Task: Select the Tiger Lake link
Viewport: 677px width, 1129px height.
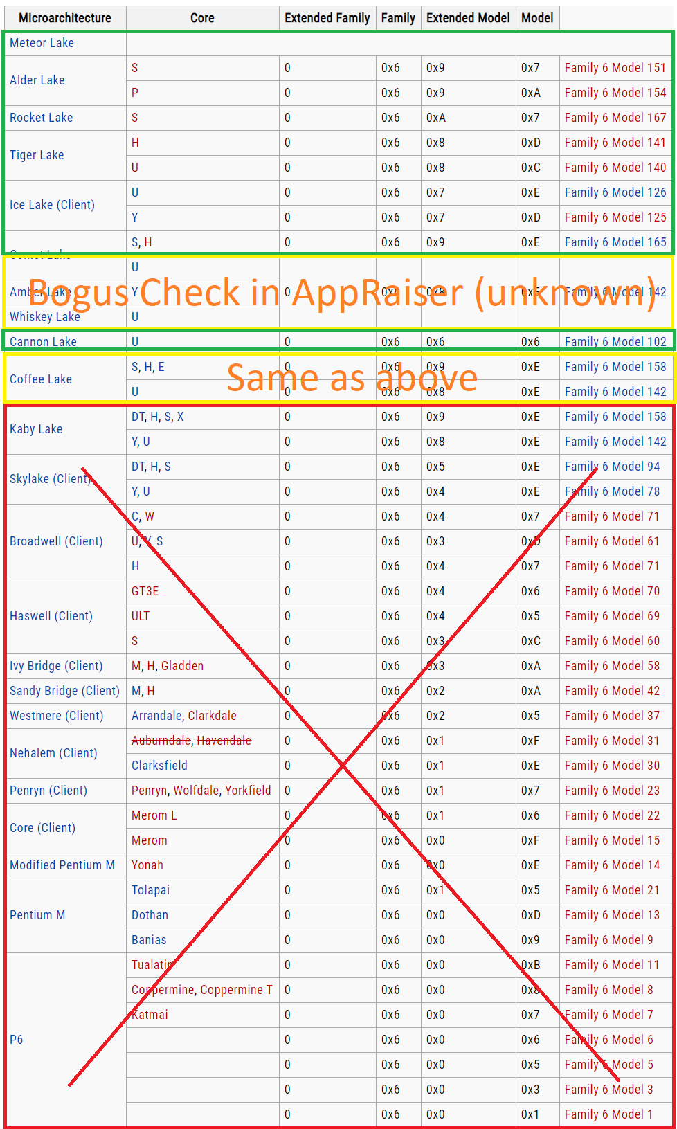Action: click(x=37, y=155)
